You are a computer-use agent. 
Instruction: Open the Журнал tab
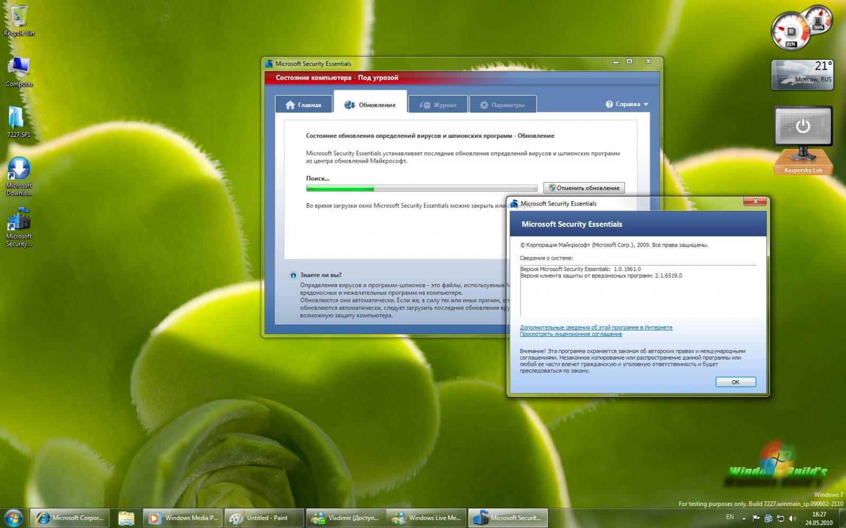438,105
